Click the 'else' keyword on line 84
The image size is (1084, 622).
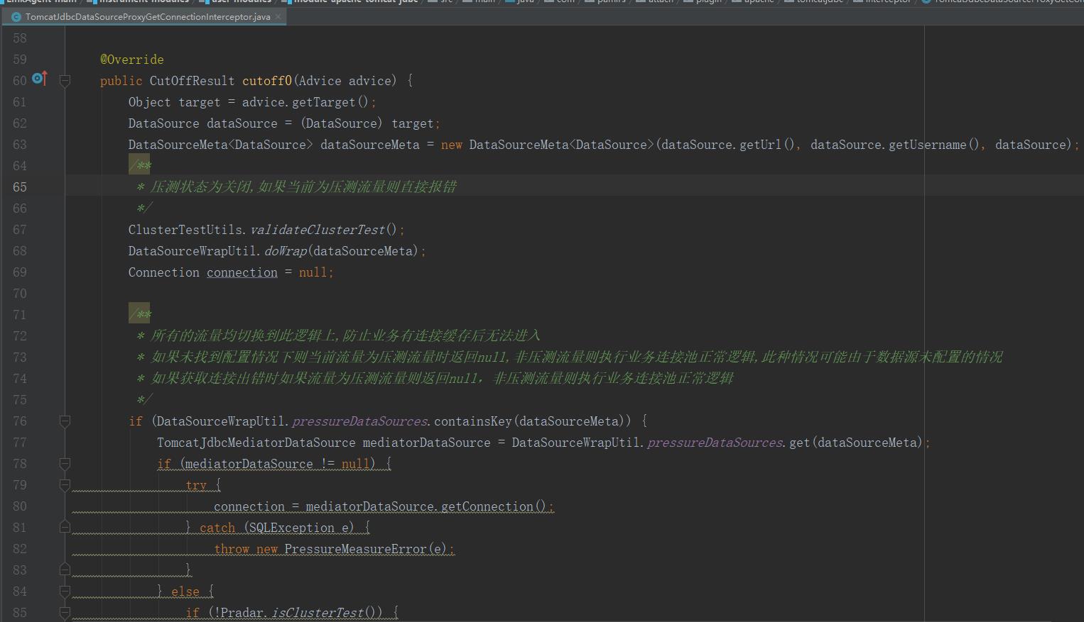point(185,592)
